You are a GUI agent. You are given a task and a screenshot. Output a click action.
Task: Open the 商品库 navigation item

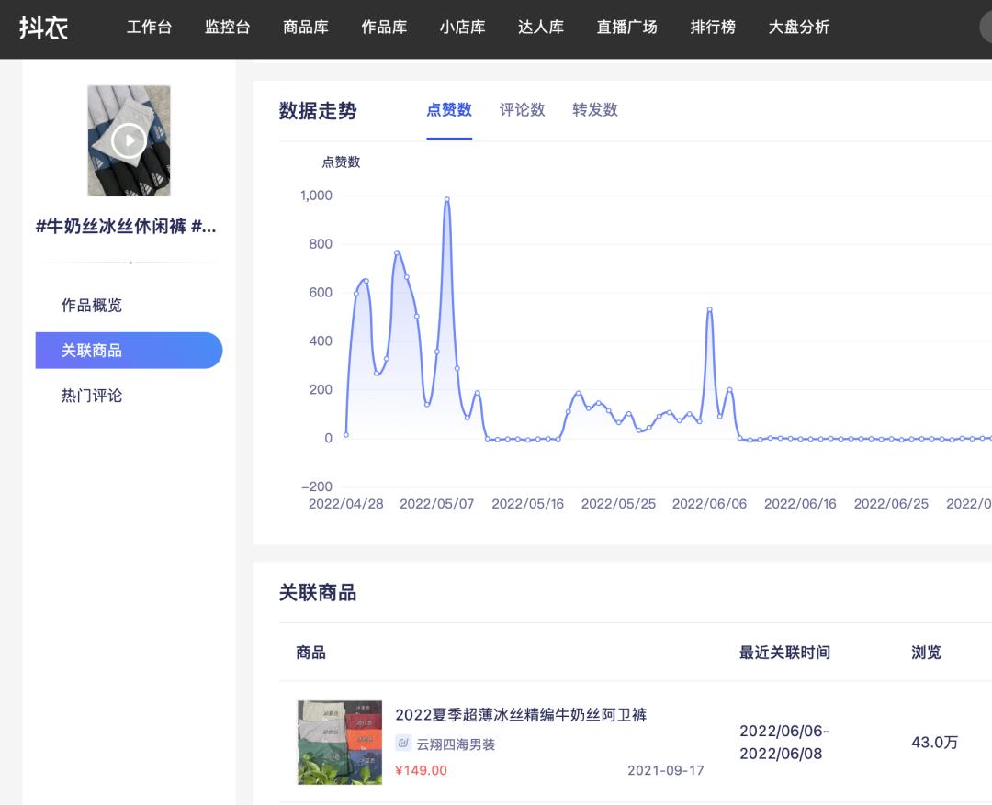pos(305,28)
